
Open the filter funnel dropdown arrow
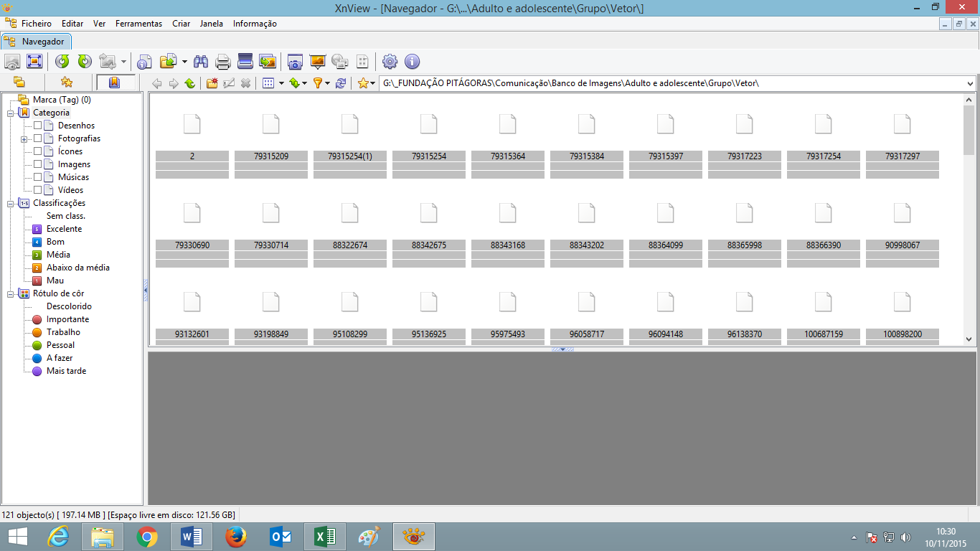328,83
